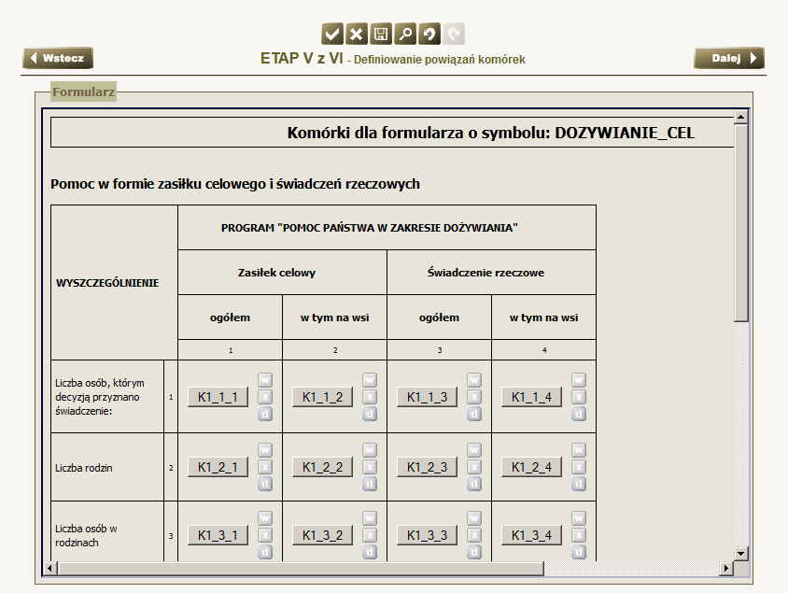Click the 'Liczba osób w rodzinach' label
788x593 pixels.
pos(86,536)
